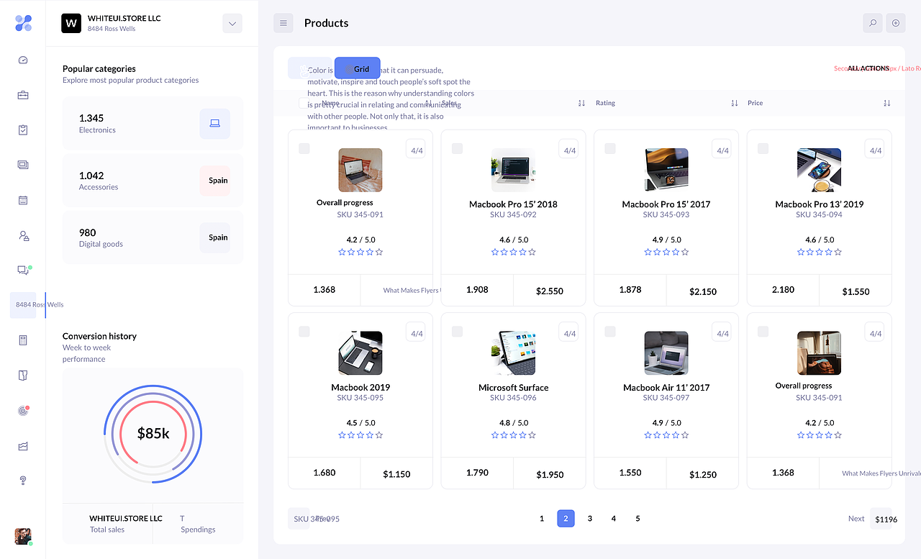The width and height of the screenshot is (921, 559).
Task: Click SKU 345-096 text
Action: 514,398
